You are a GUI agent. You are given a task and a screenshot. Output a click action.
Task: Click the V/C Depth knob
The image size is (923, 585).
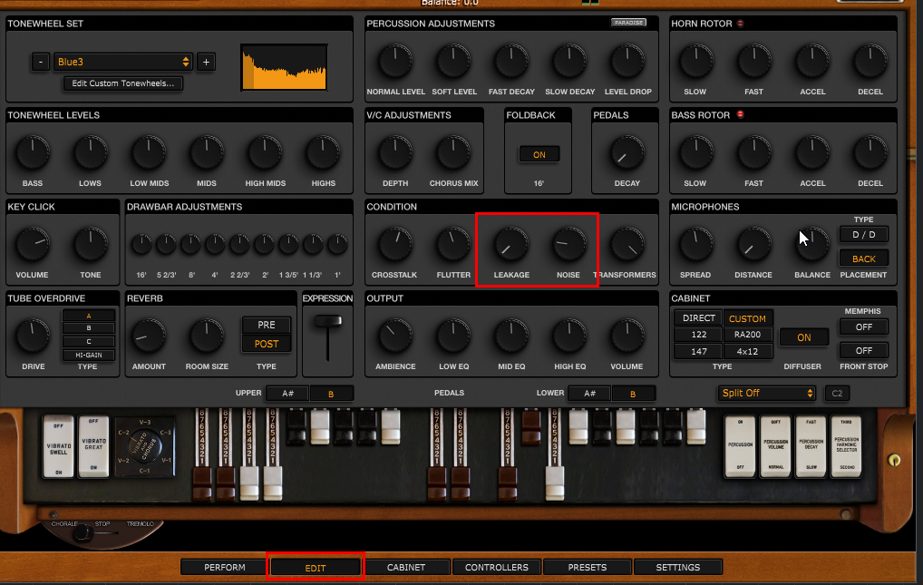[395, 152]
